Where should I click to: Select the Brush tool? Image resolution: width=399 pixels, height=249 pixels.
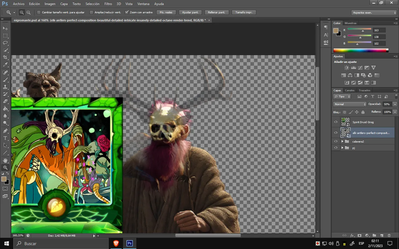point(5,80)
